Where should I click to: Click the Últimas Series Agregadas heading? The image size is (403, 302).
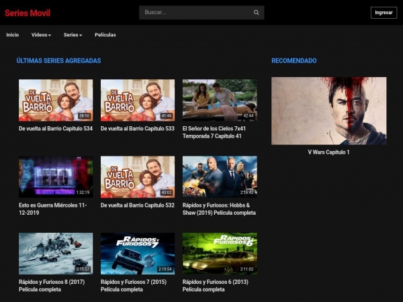(x=58, y=61)
